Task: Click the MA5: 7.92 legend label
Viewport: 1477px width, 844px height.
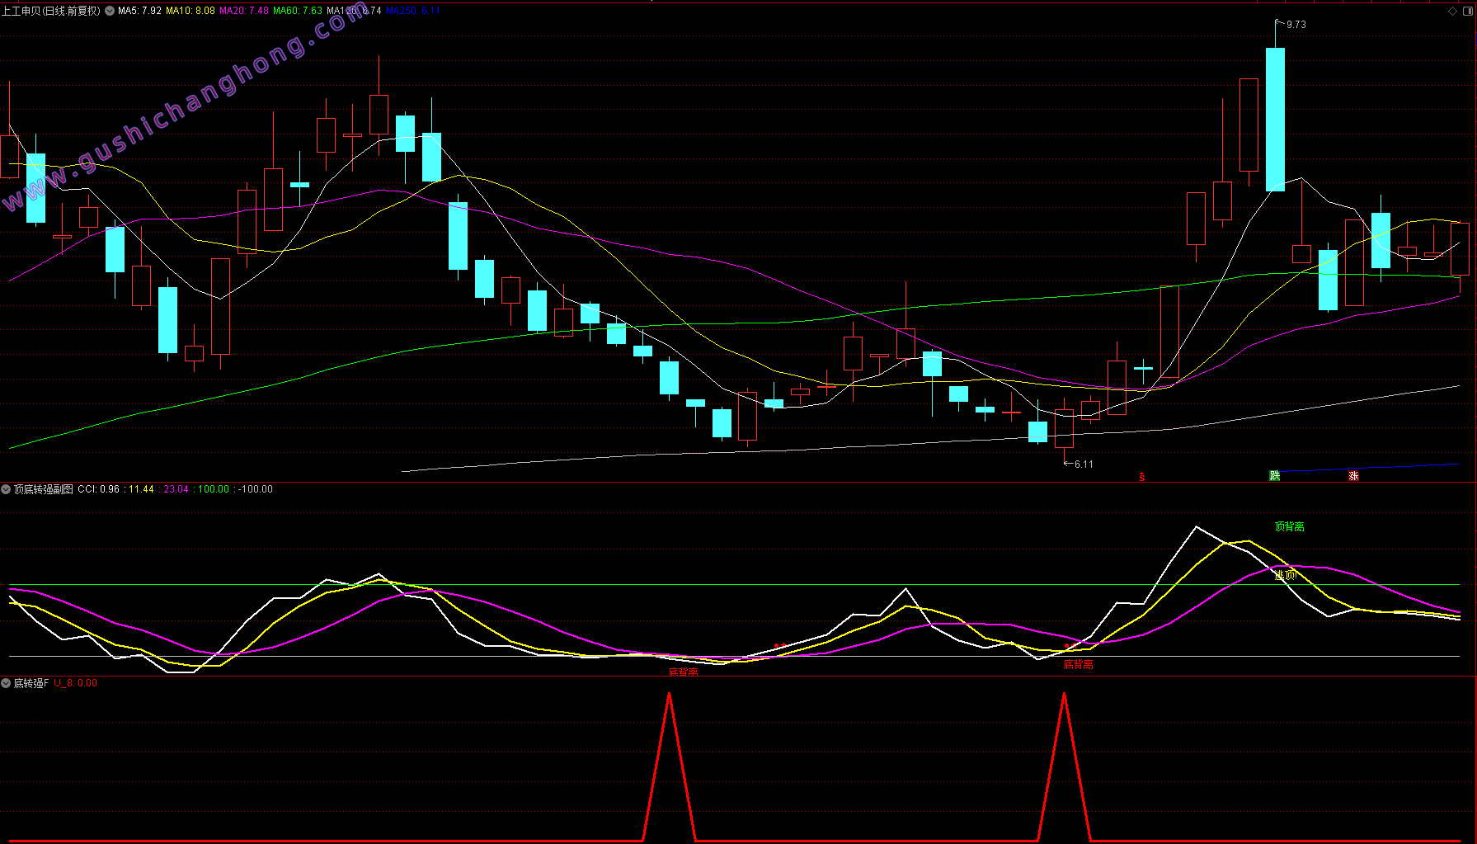Action: (139, 11)
